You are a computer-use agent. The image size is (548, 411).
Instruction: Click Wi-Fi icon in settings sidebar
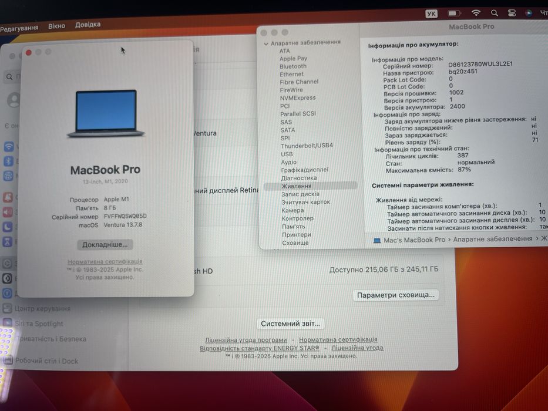pyautogui.click(x=9, y=146)
